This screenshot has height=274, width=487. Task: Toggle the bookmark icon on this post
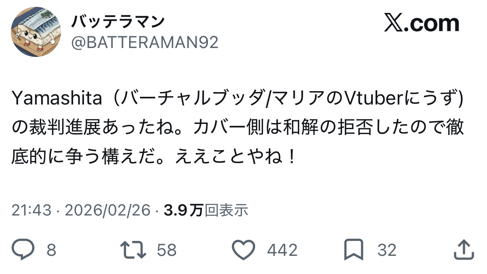pos(354,250)
